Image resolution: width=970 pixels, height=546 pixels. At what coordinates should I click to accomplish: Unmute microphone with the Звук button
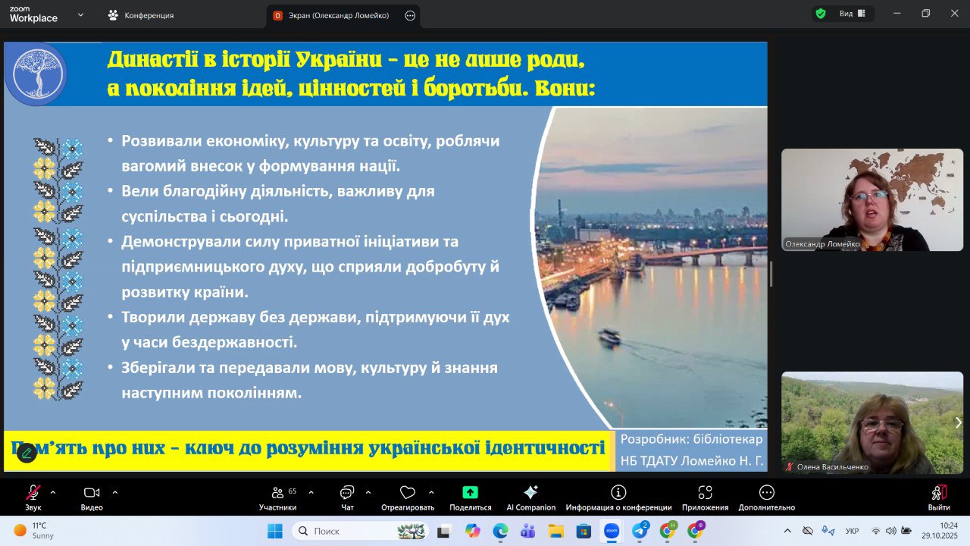(x=33, y=497)
